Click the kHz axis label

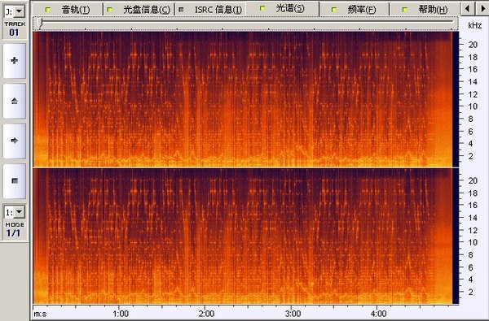(474, 25)
